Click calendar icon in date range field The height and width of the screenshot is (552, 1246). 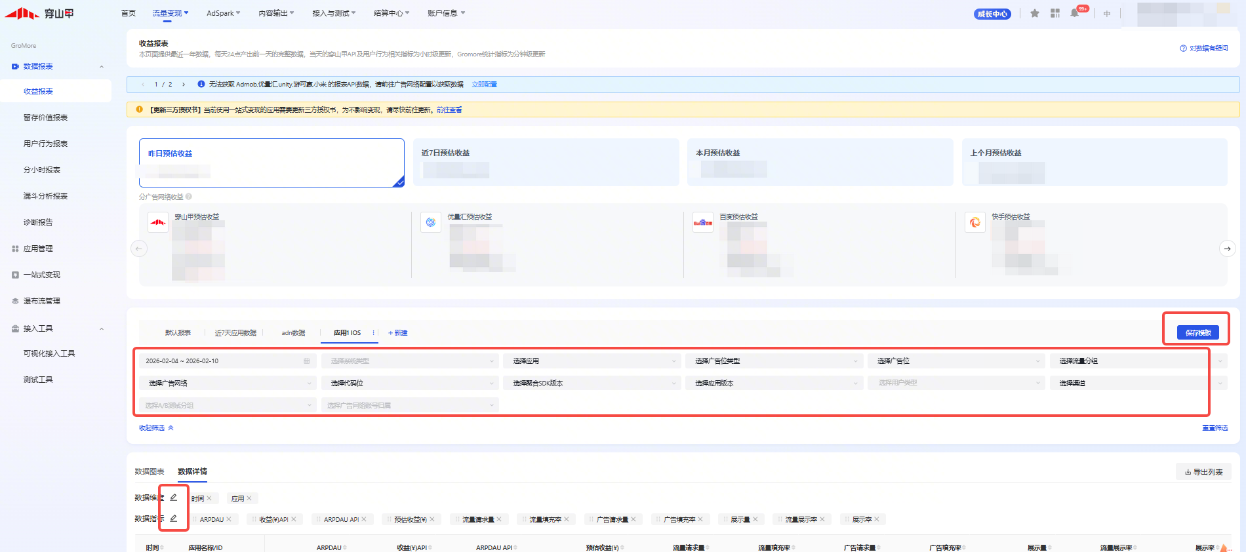[x=307, y=361]
